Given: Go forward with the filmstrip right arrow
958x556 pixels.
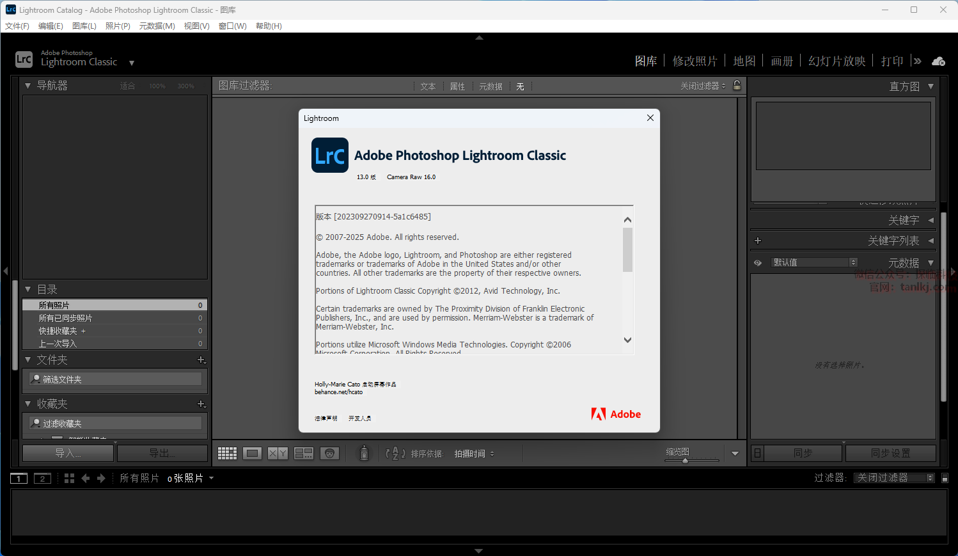Looking at the screenshot, I should point(101,478).
